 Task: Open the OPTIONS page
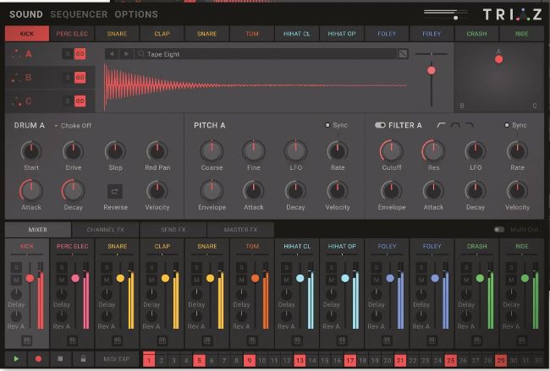click(136, 14)
